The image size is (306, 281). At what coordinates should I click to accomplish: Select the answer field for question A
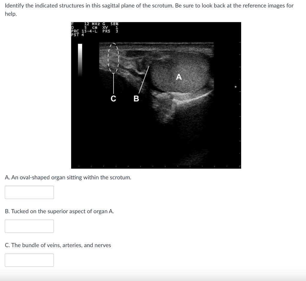pos(29,192)
